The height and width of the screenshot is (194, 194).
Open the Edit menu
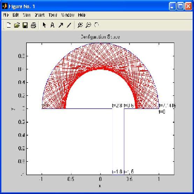(x=15, y=15)
